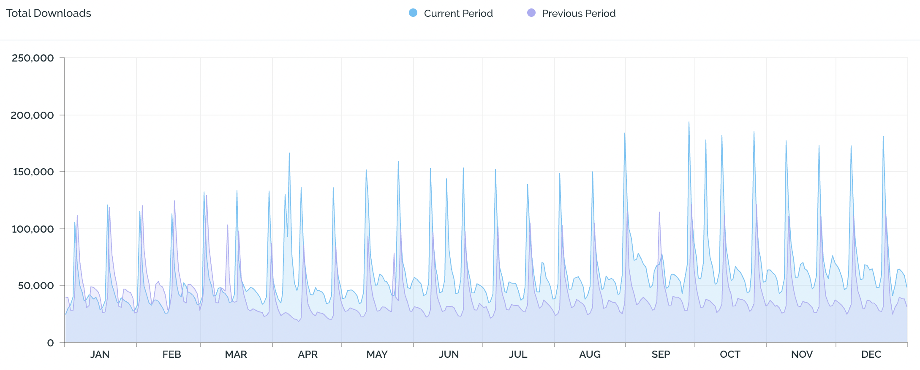Click the Total Downloads chart title
The width and height of the screenshot is (920, 370).
point(49,13)
